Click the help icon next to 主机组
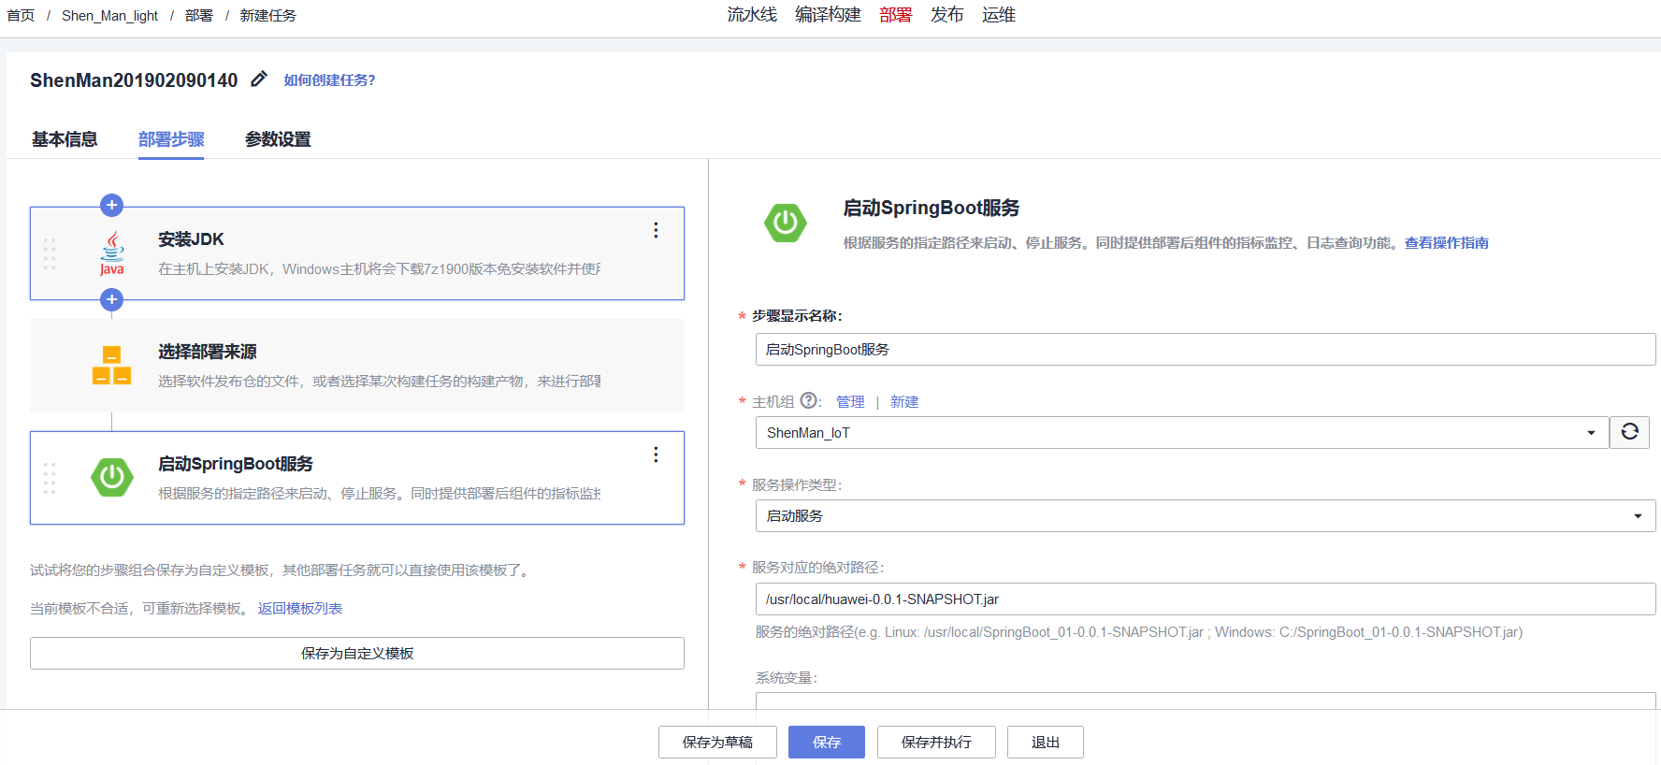This screenshot has width=1661, height=765. [x=809, y=401]
